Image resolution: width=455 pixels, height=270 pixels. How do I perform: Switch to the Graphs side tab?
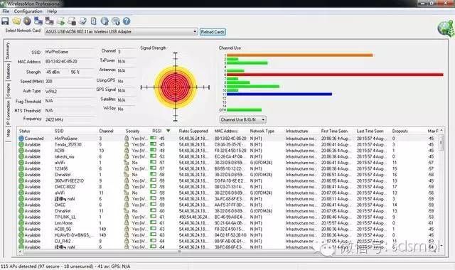click(8, 90)
